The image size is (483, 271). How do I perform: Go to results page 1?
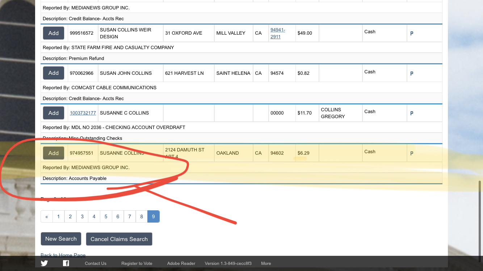[58, 216]
